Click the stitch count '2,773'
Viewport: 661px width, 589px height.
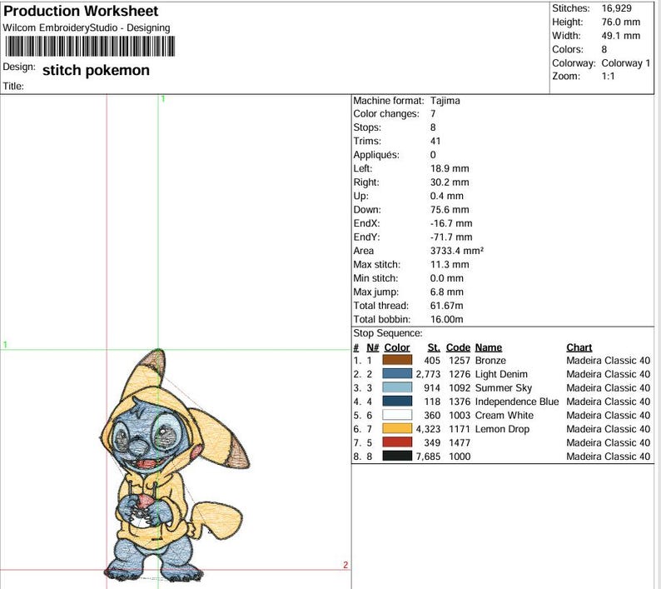(428, 374)
